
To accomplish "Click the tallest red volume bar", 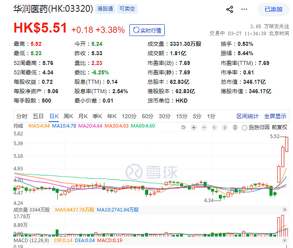I will click(282, 226).
